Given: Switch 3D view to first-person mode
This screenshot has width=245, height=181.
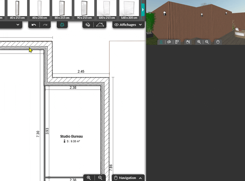Looking at the screenshot, I should pyautogui.click(x=161, y=42).
